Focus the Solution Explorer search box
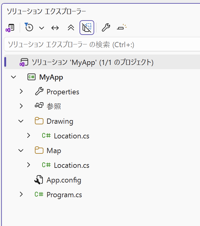 point(102,44)
